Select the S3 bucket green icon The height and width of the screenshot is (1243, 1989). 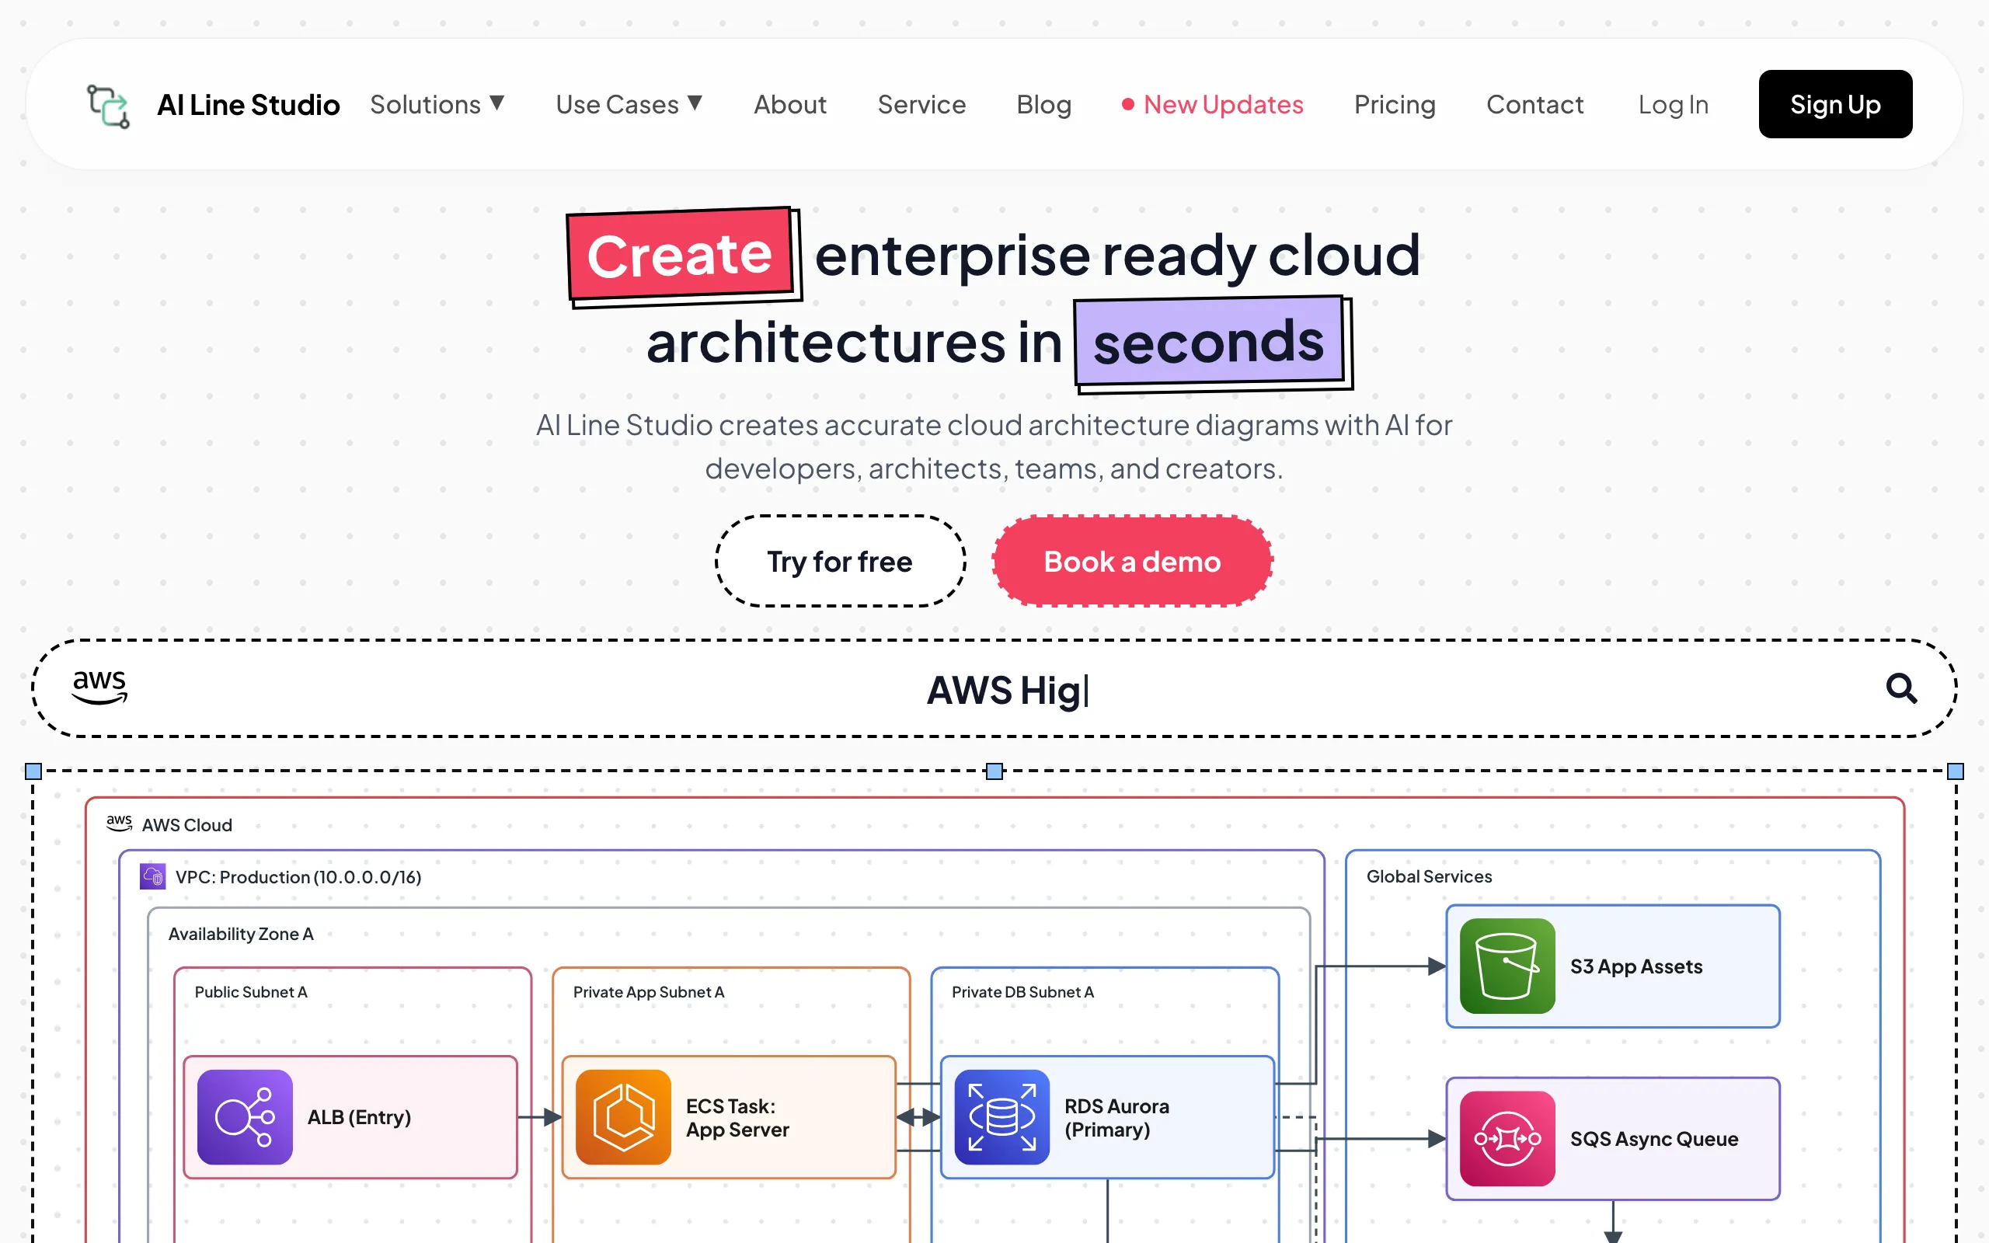(x=1507, y=966)
